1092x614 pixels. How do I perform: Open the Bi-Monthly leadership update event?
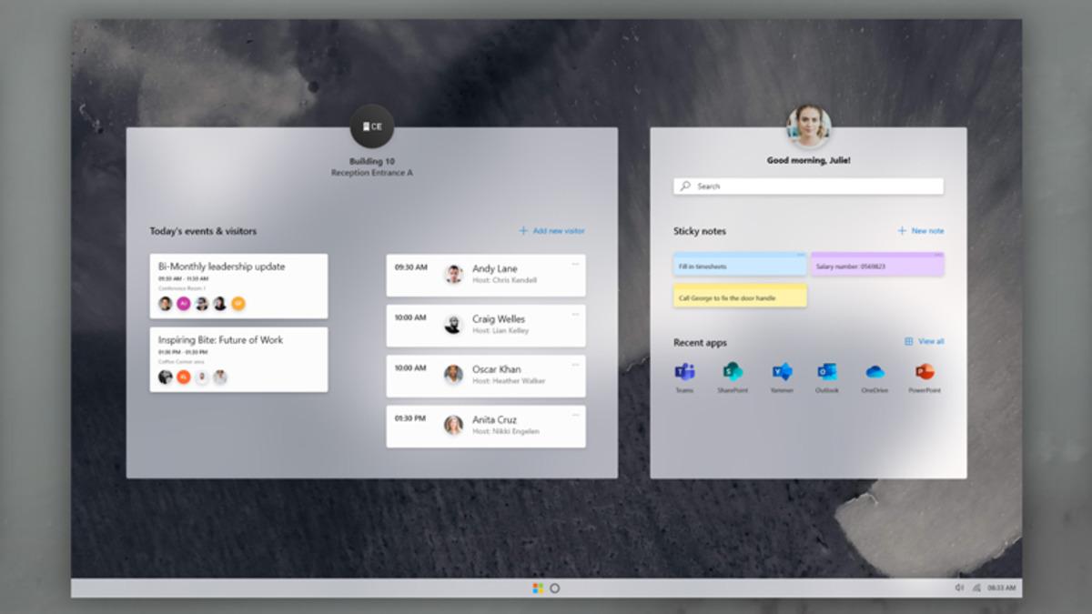pyautogui.click(x=238, y=286)
